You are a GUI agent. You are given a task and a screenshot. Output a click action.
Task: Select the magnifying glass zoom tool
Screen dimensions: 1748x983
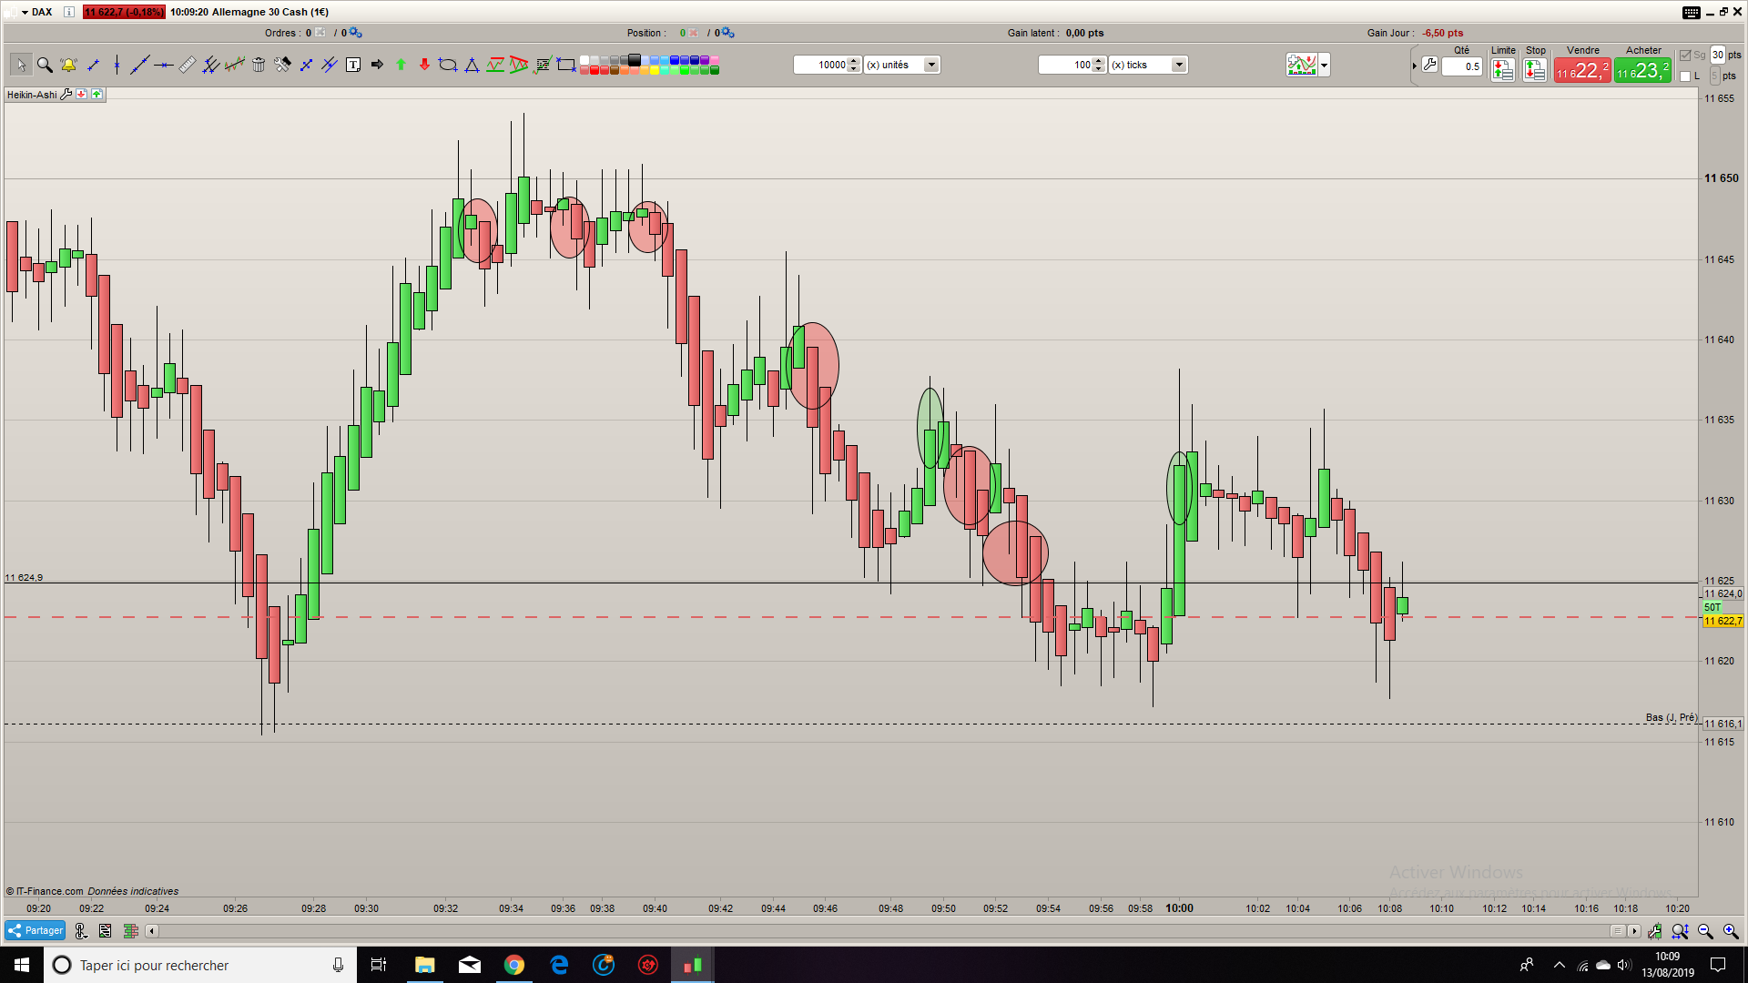coord(44,65)
